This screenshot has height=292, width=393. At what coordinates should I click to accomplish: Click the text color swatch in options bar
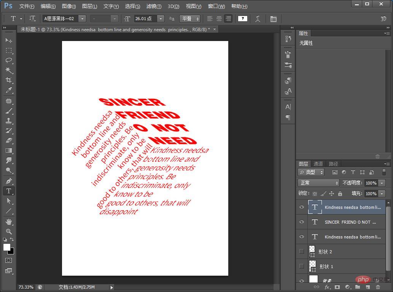point(243,19)
